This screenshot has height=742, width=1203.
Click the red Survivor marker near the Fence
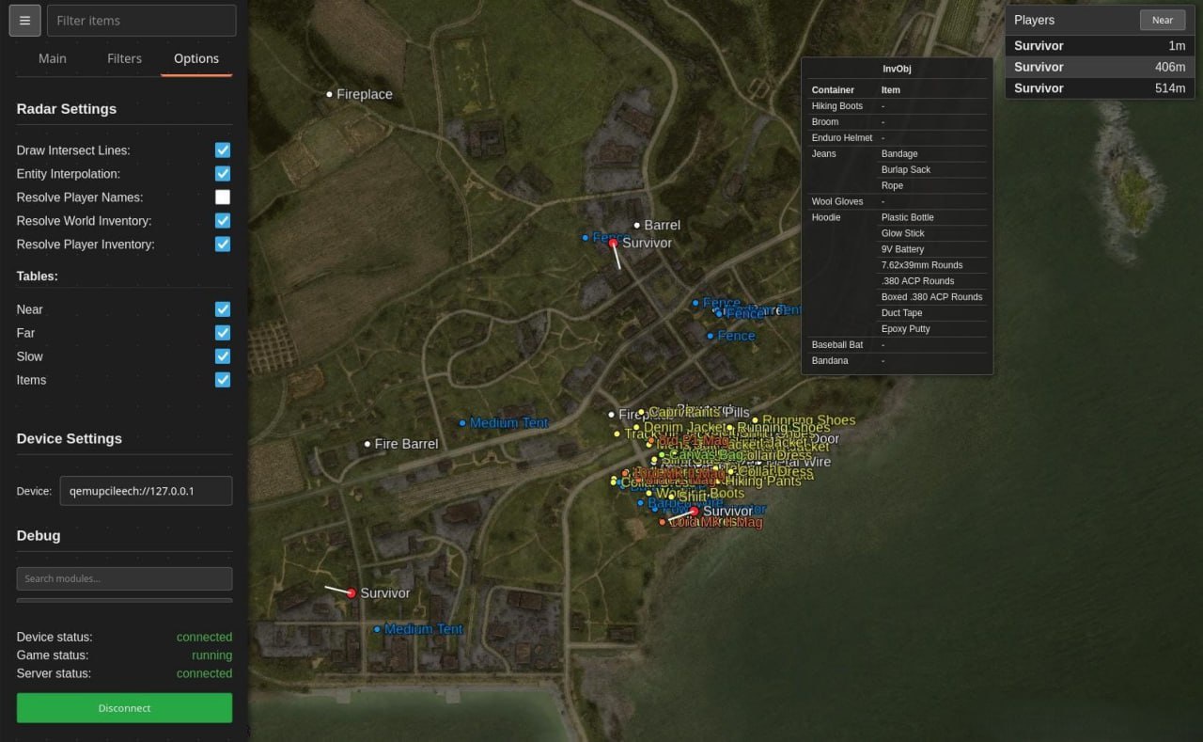click(x=614, y=243)
